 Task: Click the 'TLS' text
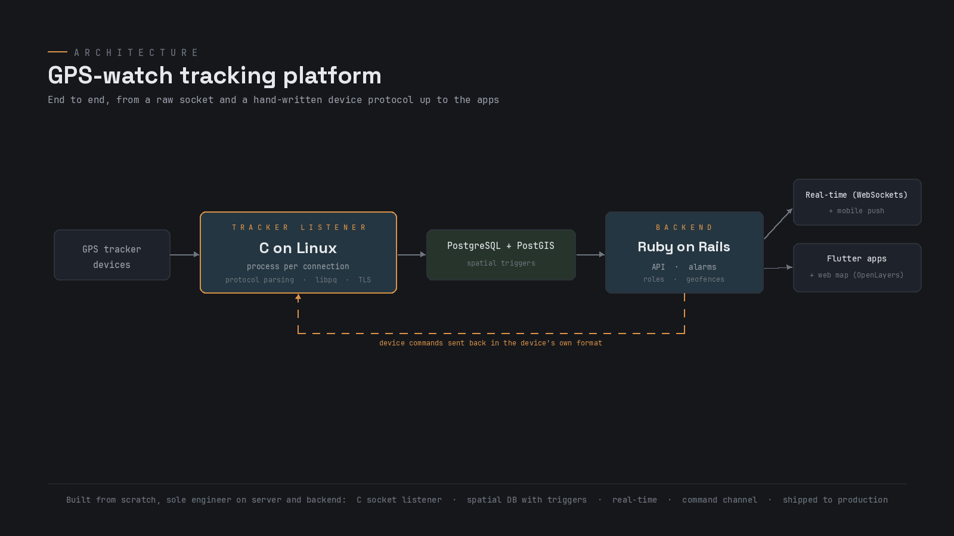(x=364, y=279)
